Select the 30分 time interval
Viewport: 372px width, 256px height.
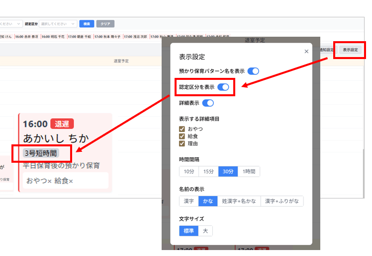tap(228, 172)
